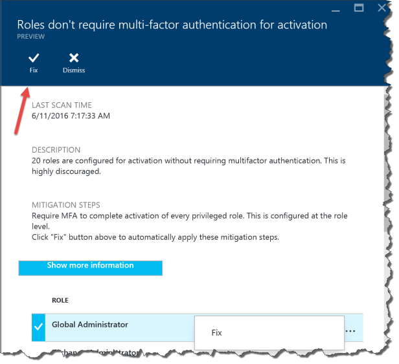
Task: Click the last scan timestamp 6/11/2016 7:17:33 AM
Action: click(x=71, y=116)
